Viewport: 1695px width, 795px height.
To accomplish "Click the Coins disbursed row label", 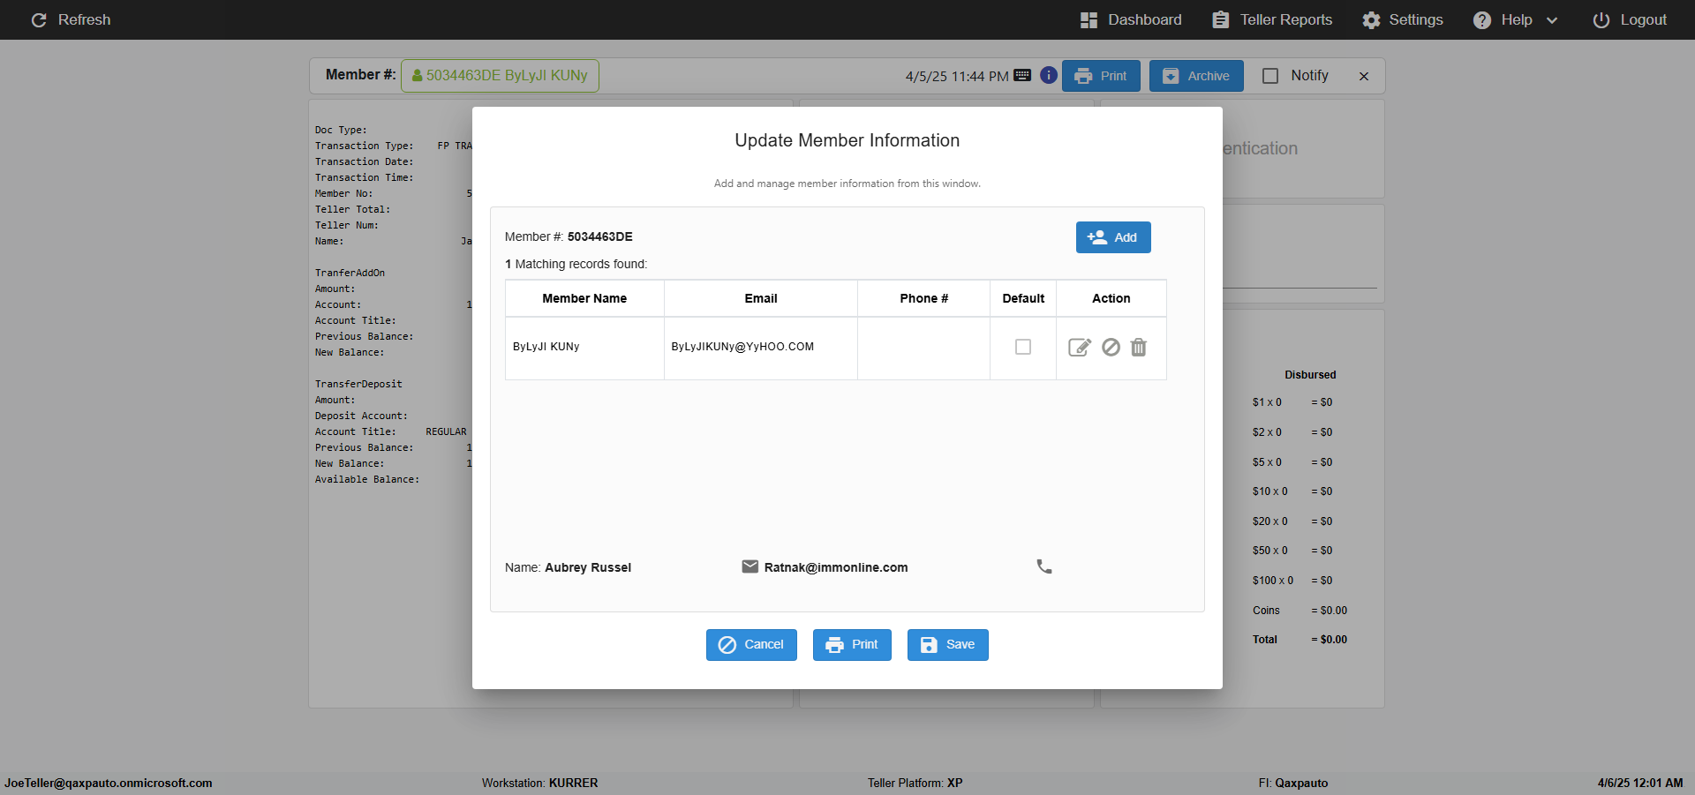I will [1266, 611].
